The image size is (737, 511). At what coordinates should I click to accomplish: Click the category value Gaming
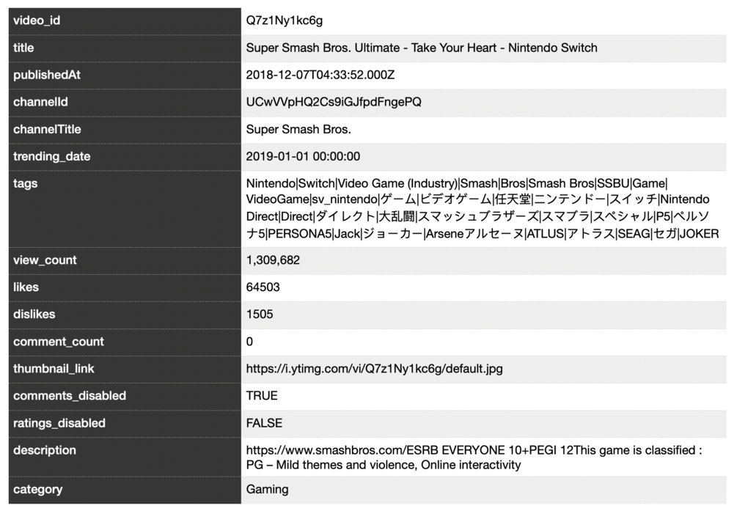pyautogui.click(x=267, y=489)
